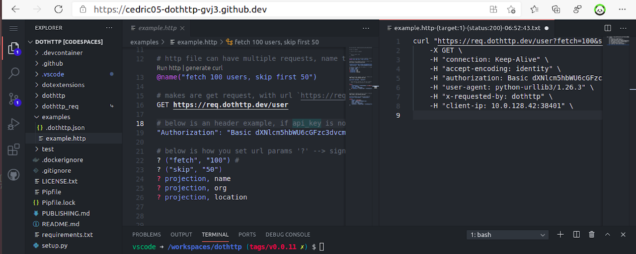Split the right editor

(608, 28)
